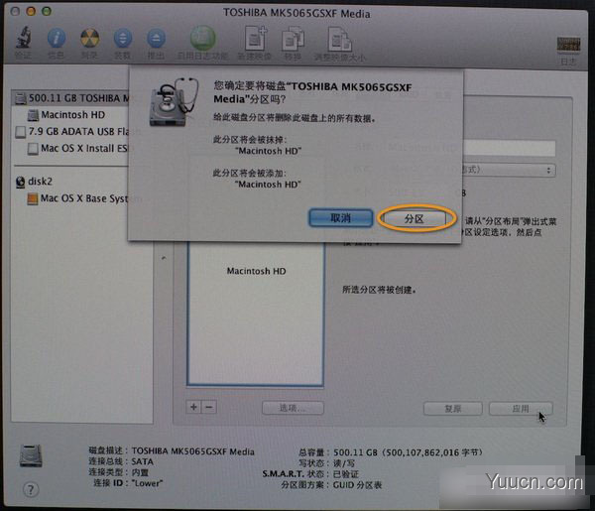Click the add partition plus button
The height and width of the screenshot is (511, 595).
(194, 408)
